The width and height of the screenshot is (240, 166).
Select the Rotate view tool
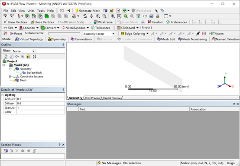pyautogui.click(x=85, y=16)
